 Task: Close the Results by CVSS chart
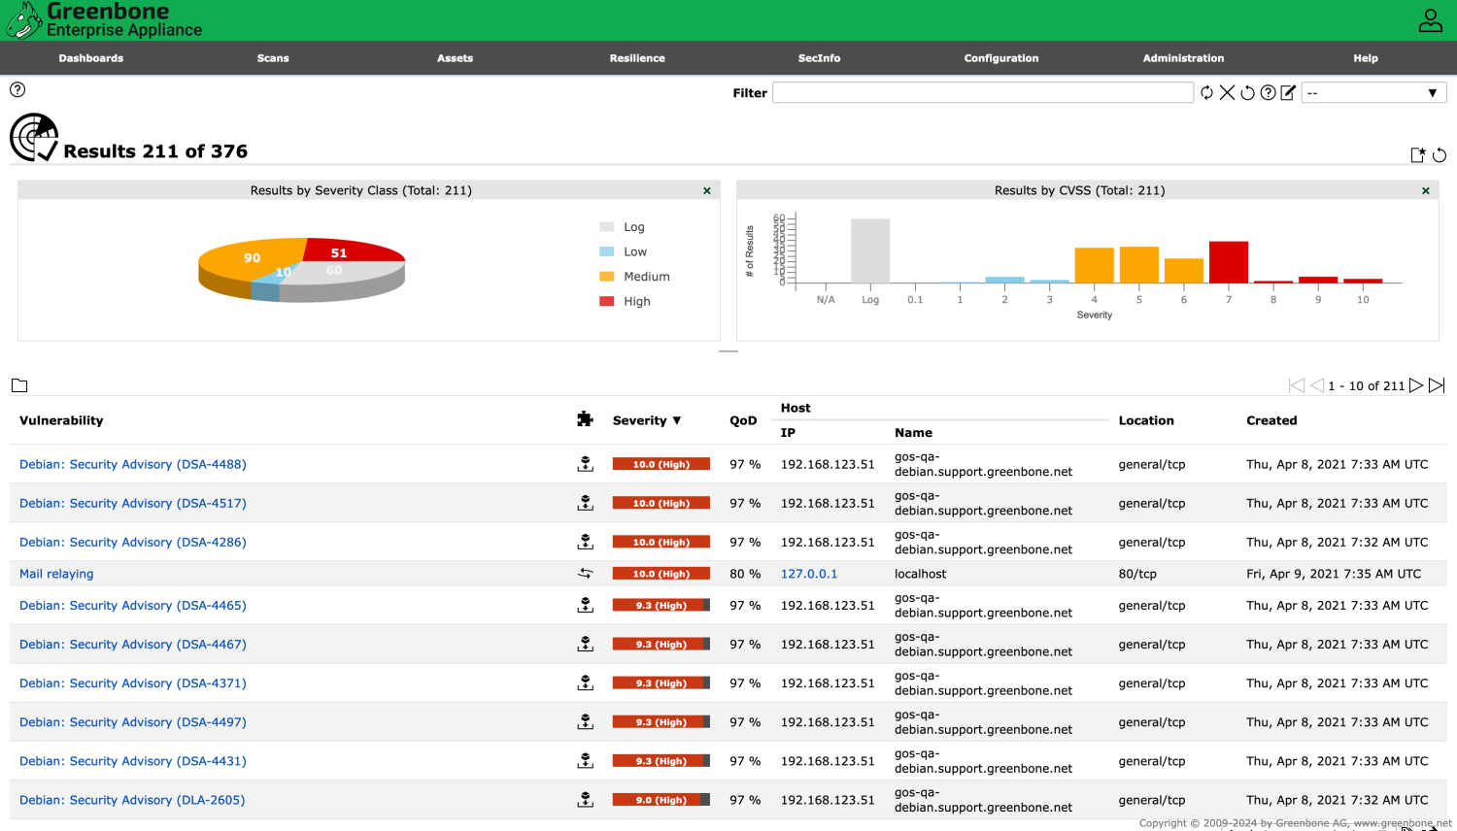pyautogui.click(x=1426, y=190)
